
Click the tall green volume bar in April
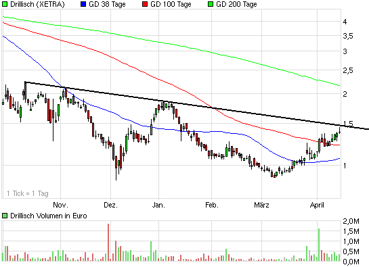pyautogui.click(x=319, y=245)
